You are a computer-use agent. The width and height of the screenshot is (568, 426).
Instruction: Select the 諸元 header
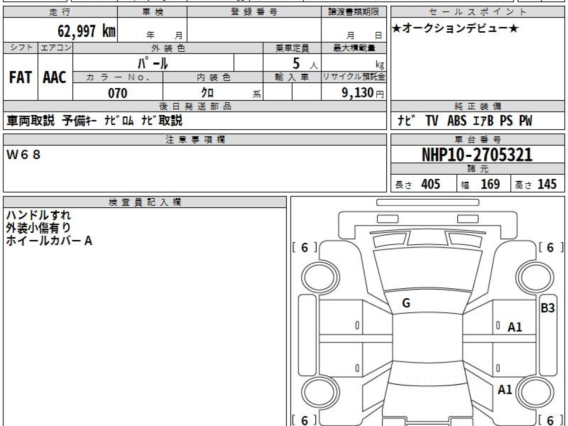478,169
